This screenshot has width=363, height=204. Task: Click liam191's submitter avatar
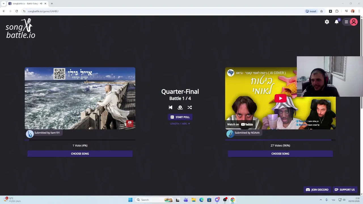(x=30, y=134)
